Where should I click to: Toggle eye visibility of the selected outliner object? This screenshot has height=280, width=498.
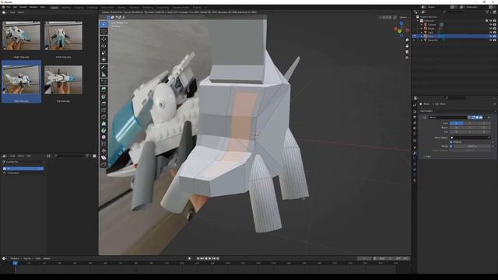[x=490, y=37]
